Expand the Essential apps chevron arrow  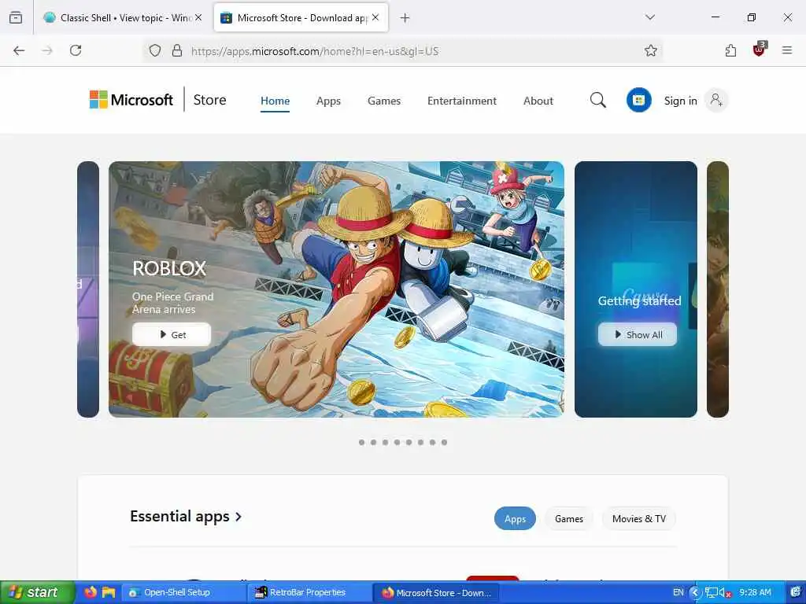coord(238,517)
